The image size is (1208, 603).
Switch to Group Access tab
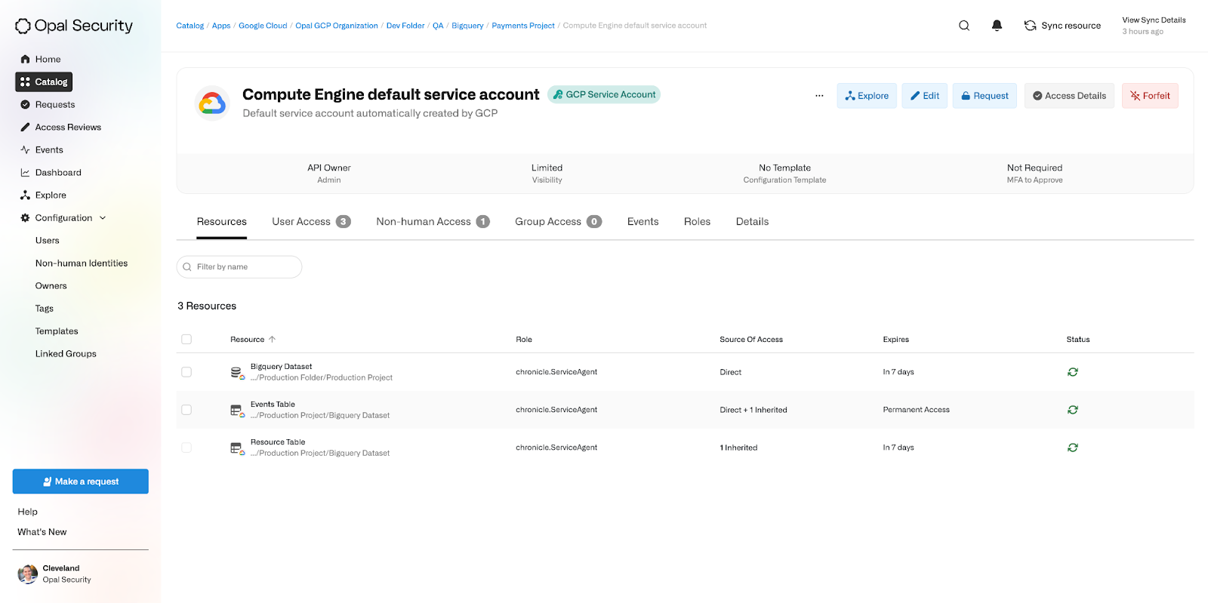tap(558, 221)
